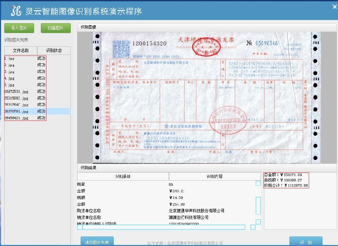This screenshot has width=338, height=246.
Task: Click the results vertical scrollbar thumb
Action: (258, 206)
